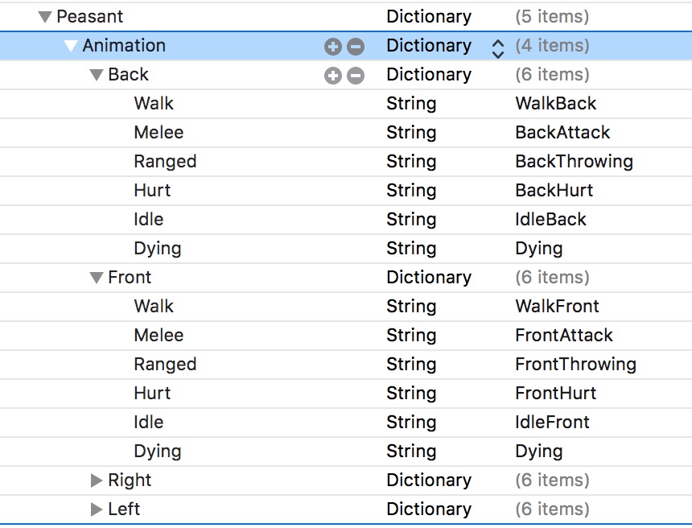The width and height of the screenshot is (692, 528).
Task: Select the Idle key under Back
Action: 148,220
